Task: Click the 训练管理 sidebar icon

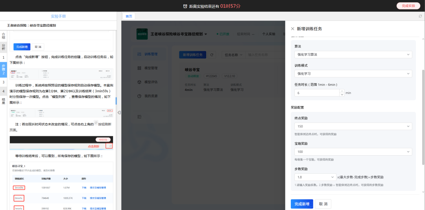Action: (x=139, y=54)
